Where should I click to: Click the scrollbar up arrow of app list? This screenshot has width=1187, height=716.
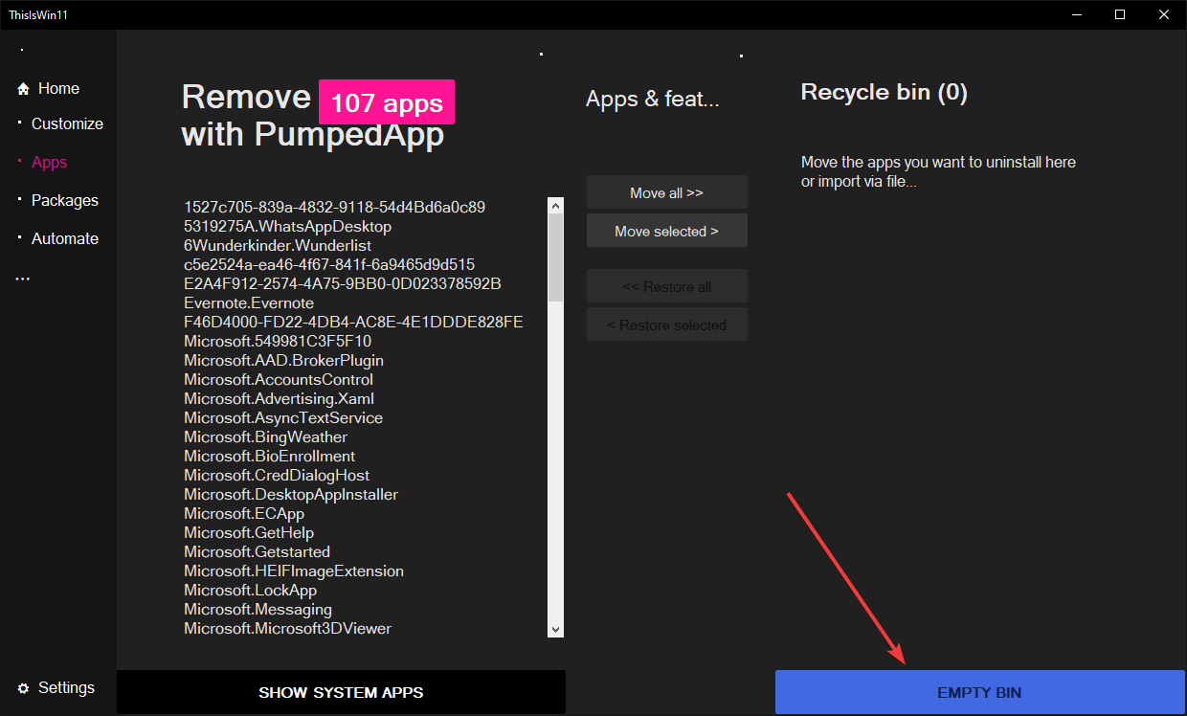coord(555,205)
